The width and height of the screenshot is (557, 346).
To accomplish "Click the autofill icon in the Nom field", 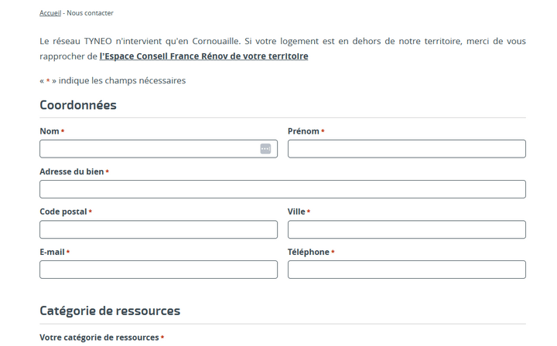I will point(265,149).
